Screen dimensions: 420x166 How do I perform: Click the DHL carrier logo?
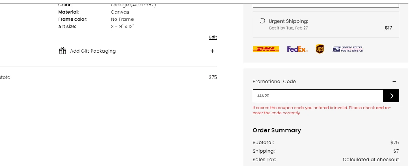(266, 49)
